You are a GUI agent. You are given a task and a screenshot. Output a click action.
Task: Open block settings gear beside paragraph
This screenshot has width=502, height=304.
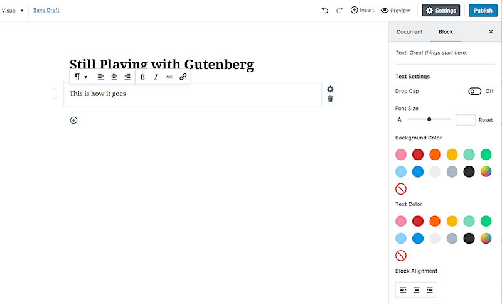coord(331,89)
